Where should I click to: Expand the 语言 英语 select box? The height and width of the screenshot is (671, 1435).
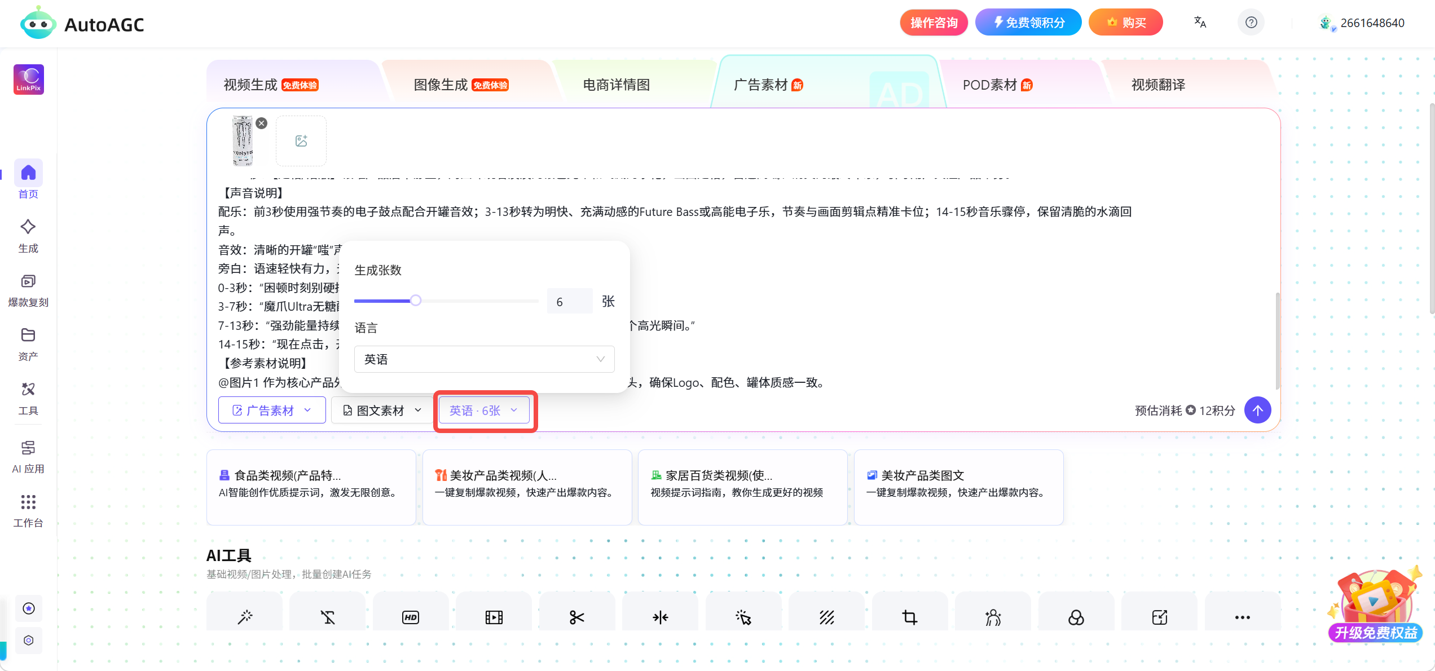click(x=484, y=359)
